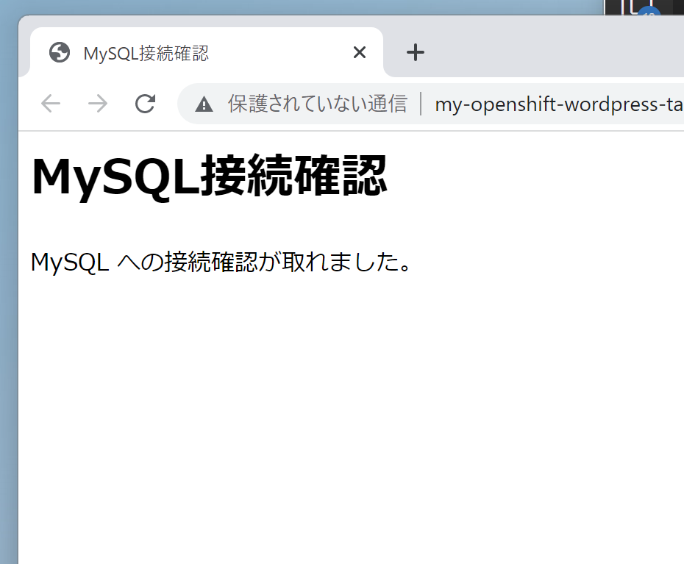Open the not-secure warning triangle icon
This screenshot has height=564, width=684.
click(204, 104)
